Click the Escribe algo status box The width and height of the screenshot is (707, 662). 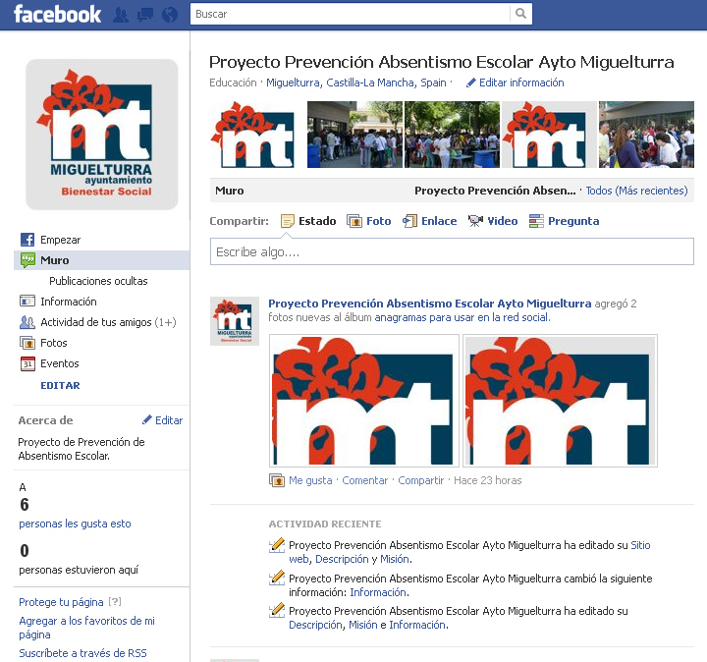[452, 251]
